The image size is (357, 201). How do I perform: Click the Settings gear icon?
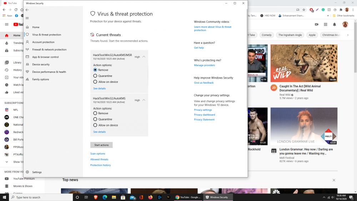[x=27, y=172]
